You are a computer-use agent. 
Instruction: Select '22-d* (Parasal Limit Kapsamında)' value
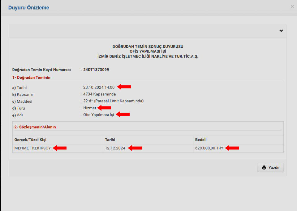pyautogui.click(x=114, y=101)
